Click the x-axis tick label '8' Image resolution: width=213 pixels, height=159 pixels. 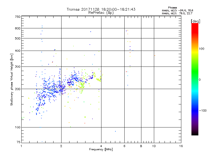pyautogui.click(x=141, y=146)
